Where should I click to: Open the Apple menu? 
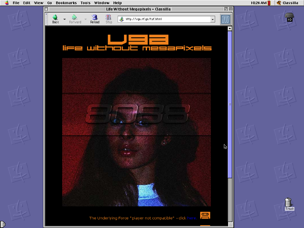pos(7,3)
